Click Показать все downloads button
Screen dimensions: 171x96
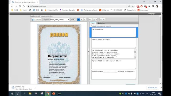153,88
